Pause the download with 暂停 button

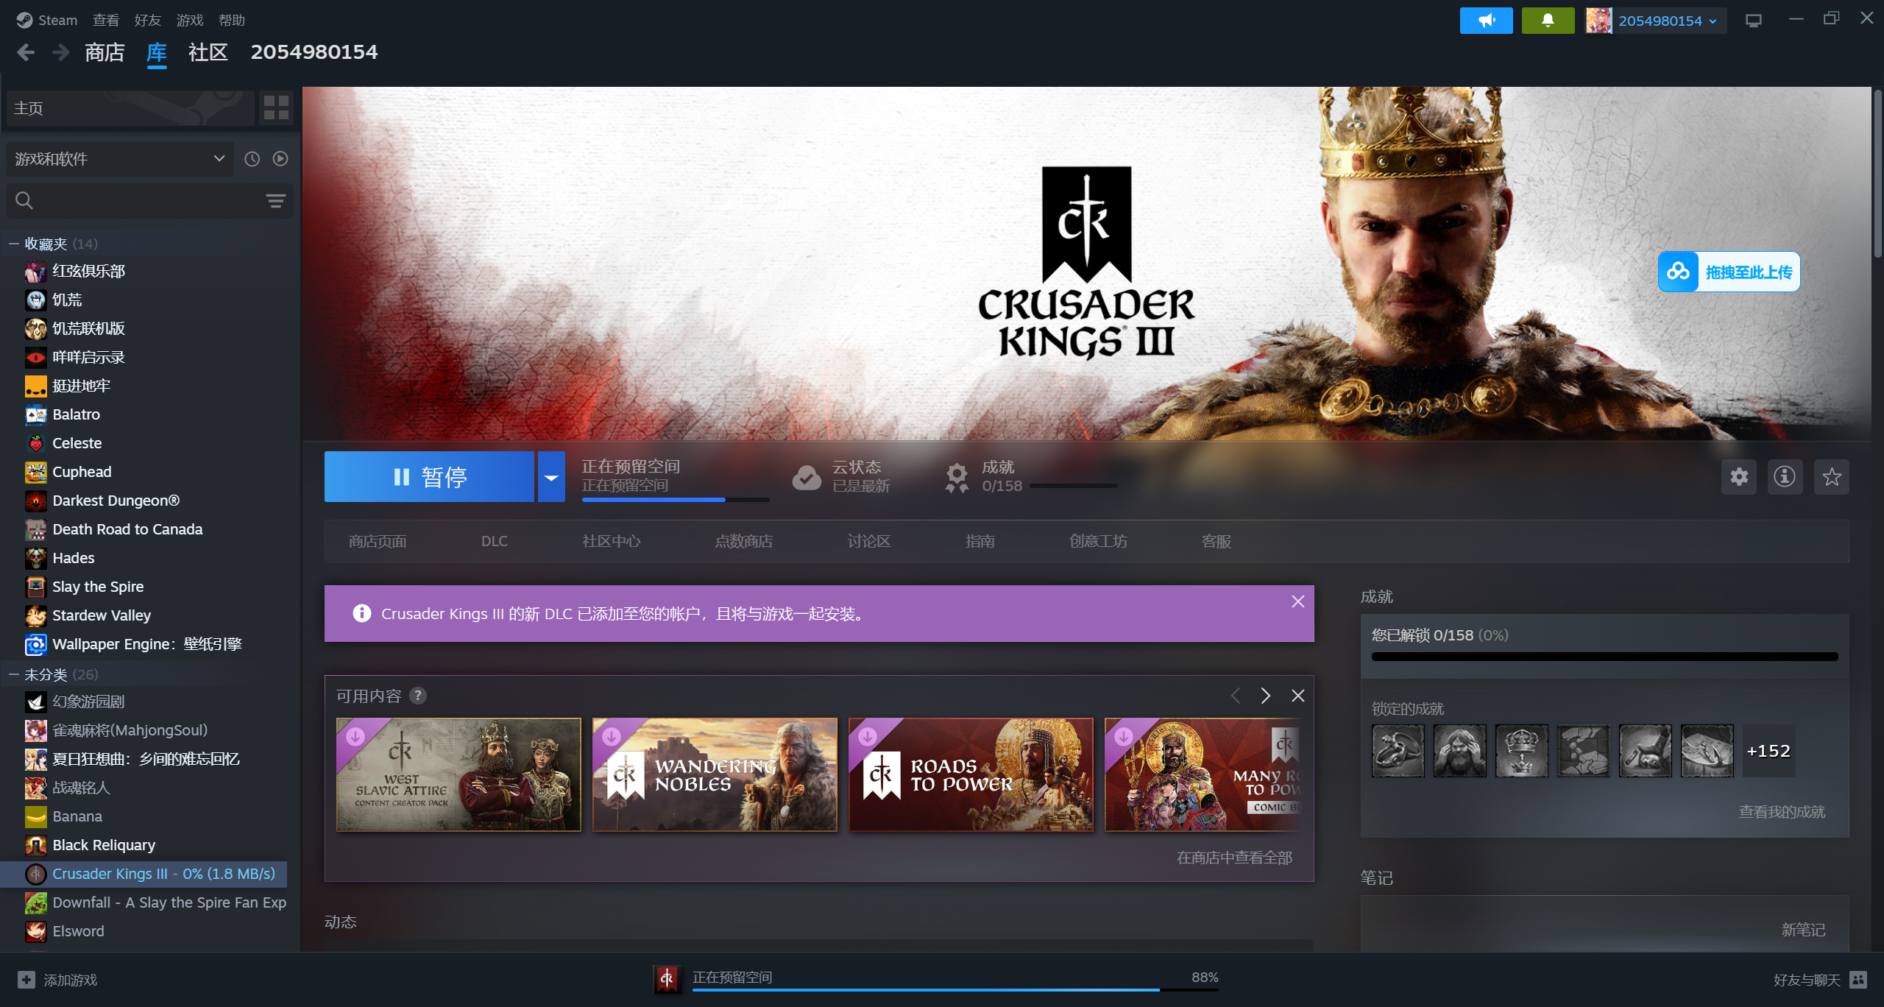(430, 477)
